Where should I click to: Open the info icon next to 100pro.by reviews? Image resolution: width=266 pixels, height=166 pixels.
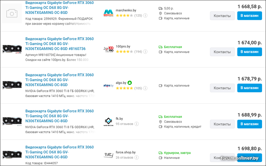click(145, 51)
